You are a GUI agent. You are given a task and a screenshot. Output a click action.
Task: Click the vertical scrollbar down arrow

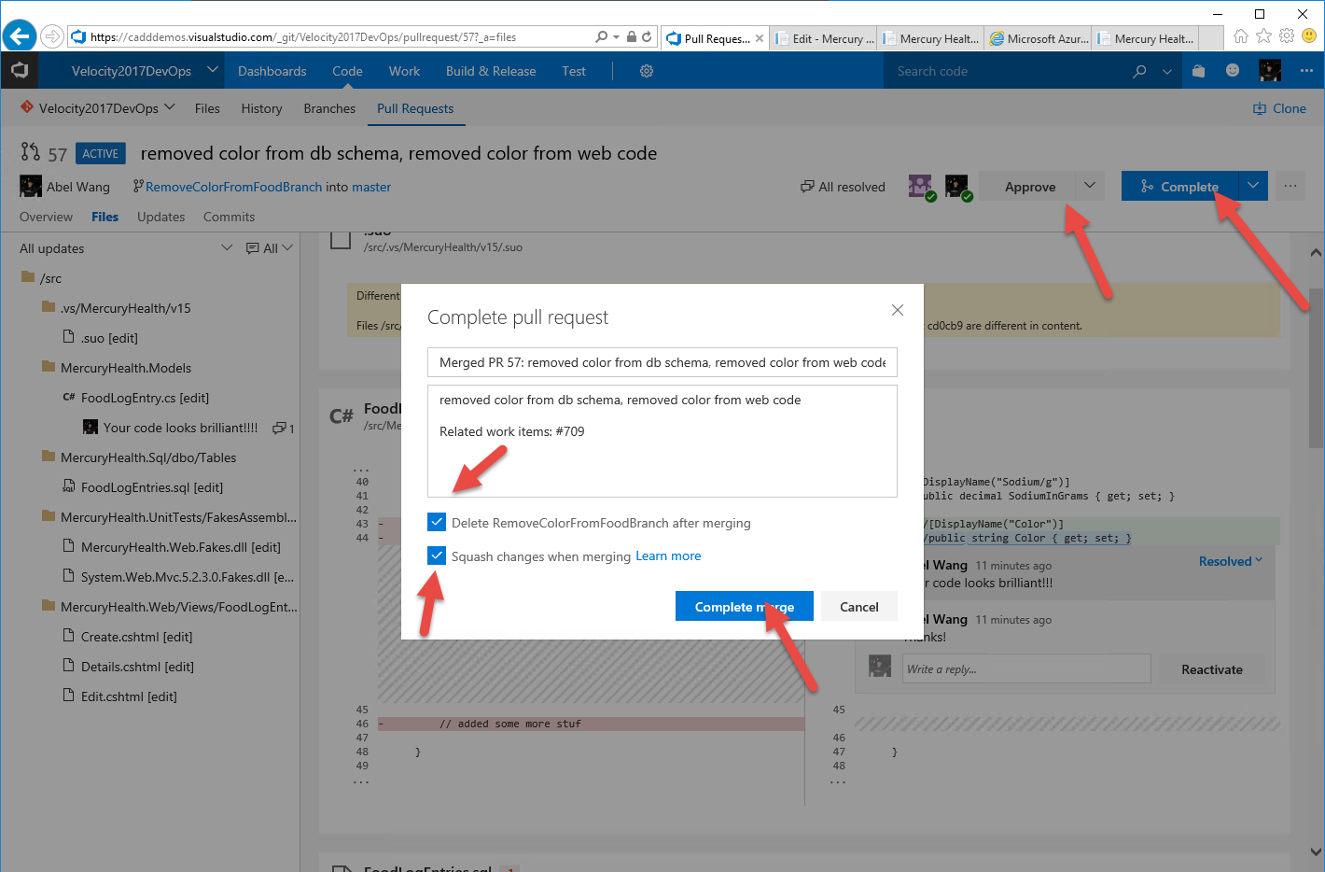point(1316,851)
